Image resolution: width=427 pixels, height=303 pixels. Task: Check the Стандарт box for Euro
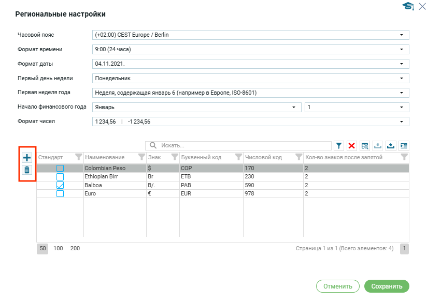click(60, 193)
